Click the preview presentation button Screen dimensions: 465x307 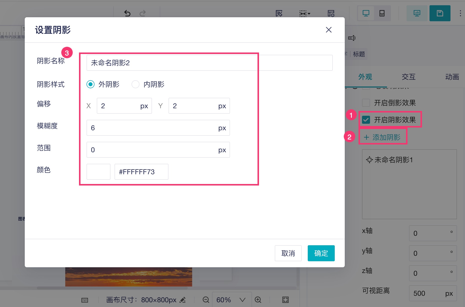coord(417,13)
